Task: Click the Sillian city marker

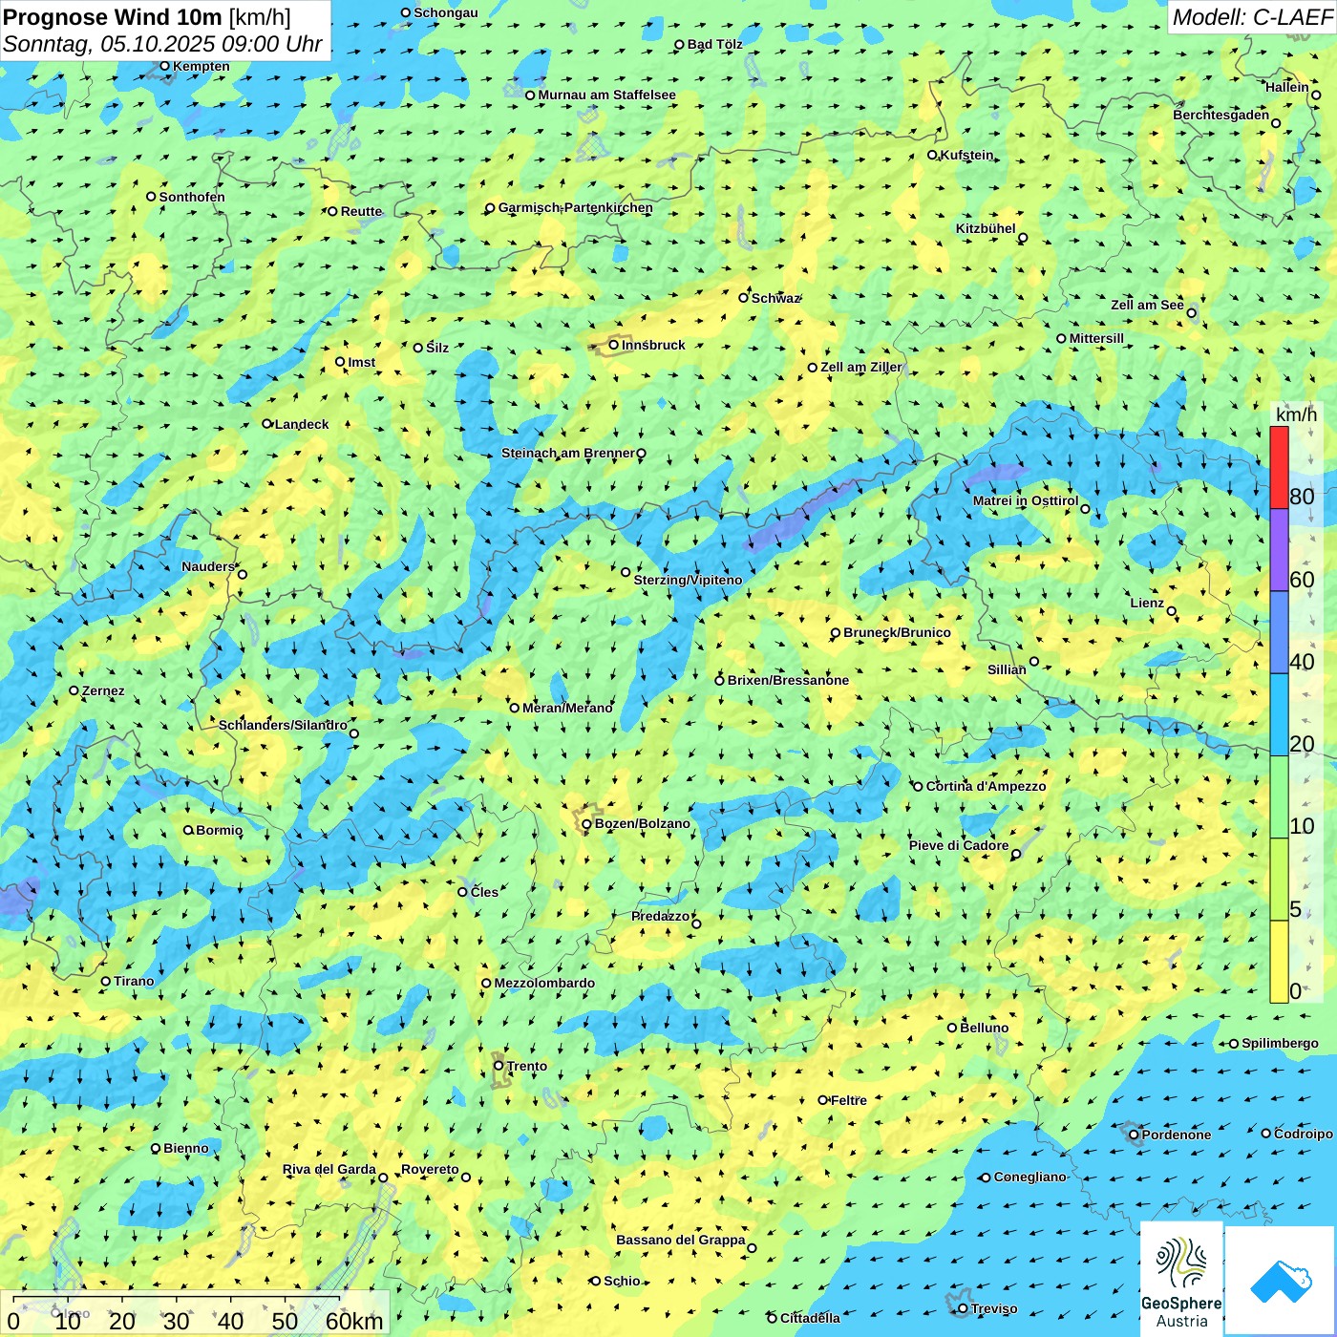Action: tap(1034, 661)
